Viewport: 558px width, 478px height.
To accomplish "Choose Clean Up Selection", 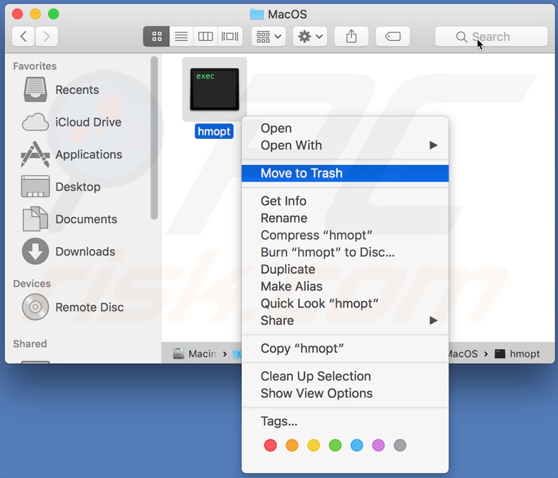I will 345,376.
